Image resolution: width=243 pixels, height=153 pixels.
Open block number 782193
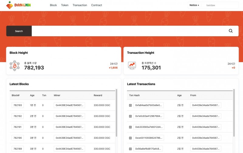(17, 105)
